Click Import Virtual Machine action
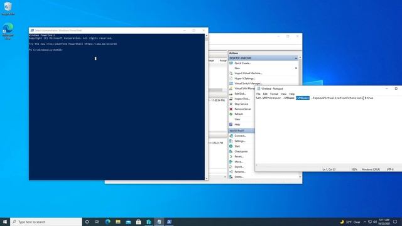Screen dimensions: 402x226 (x=248, y=73)
